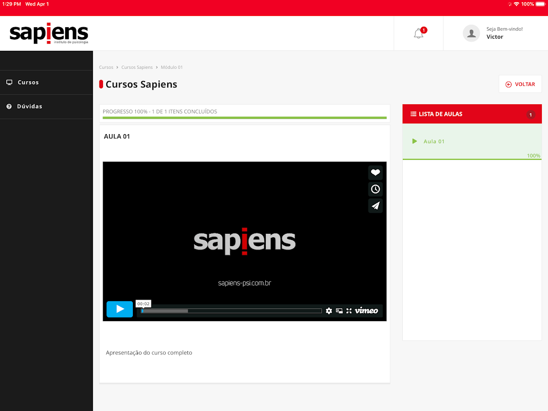This screenshot has height=411, width=548.
Task: Click the lesson count badge in Lista de Aulas
Action: pyautogui.click(x=531, y=115)
